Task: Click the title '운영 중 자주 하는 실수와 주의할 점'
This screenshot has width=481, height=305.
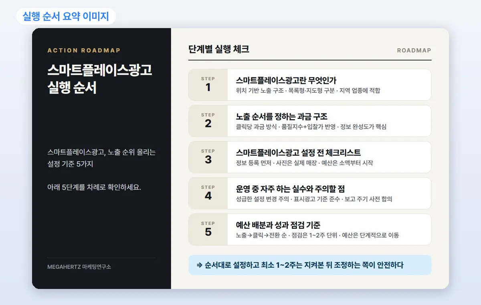Action: 291,189
